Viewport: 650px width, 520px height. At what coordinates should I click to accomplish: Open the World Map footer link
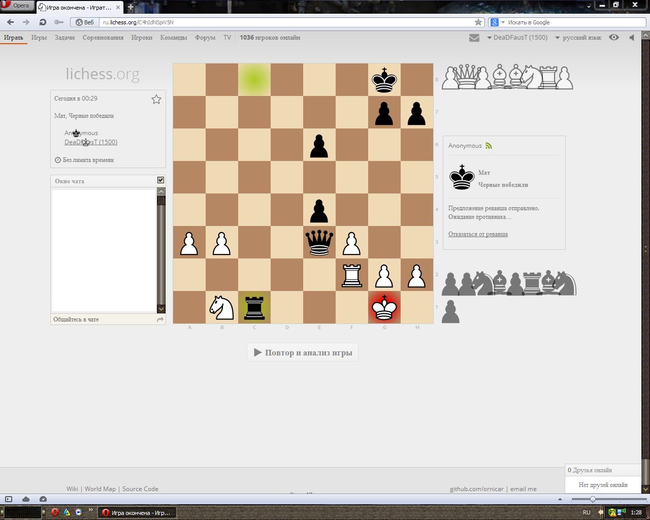(100, 489)
